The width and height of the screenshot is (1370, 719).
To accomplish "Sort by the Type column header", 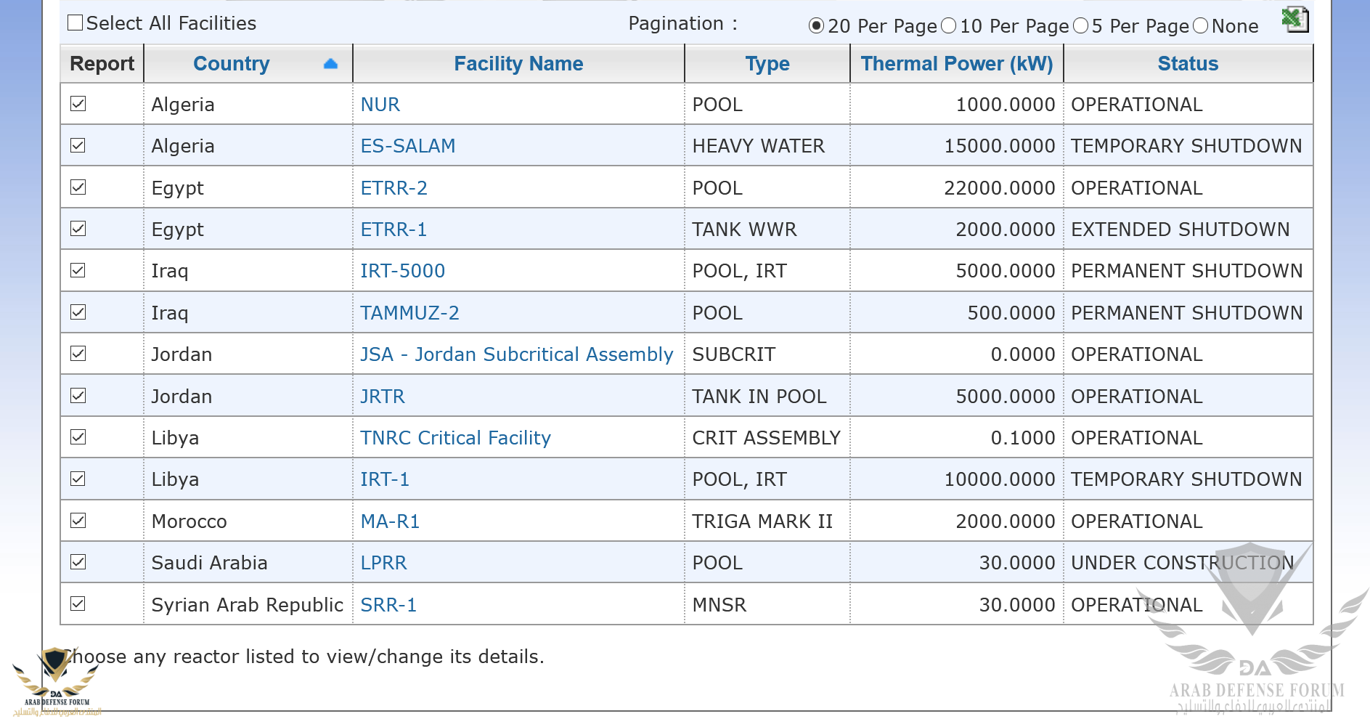I will 767,64.
